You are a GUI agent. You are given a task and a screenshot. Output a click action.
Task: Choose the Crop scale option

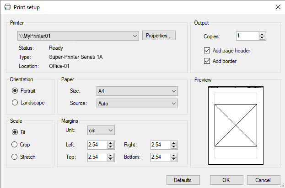coord(15,145)
